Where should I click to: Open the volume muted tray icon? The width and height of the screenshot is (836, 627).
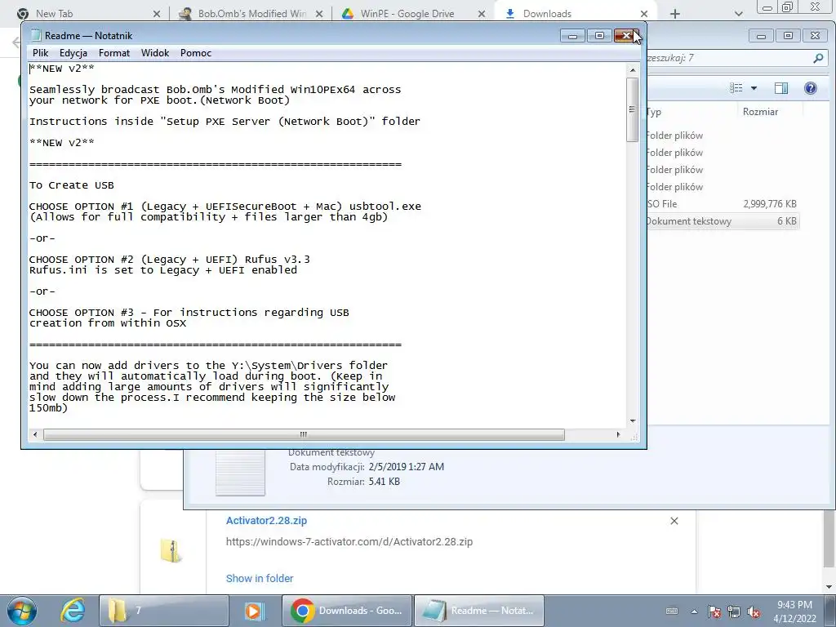(x=754, y=611)
